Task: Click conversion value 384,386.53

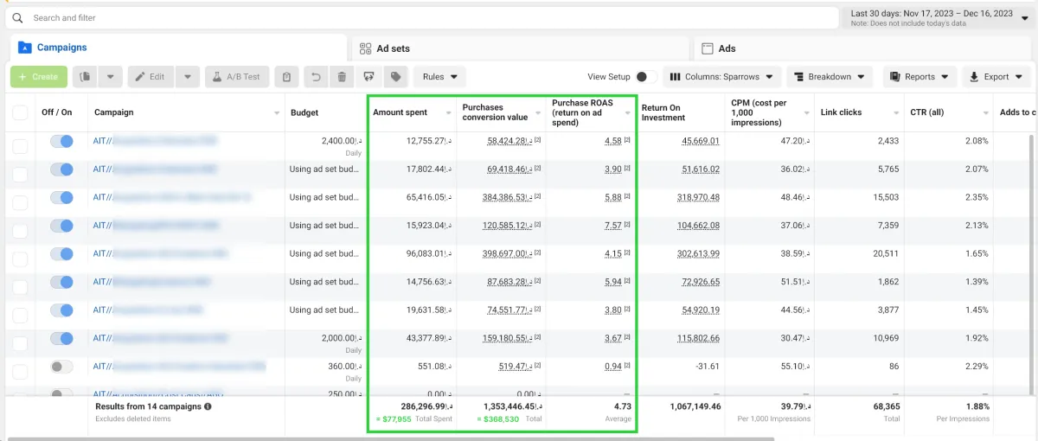Action: (506, 197)
